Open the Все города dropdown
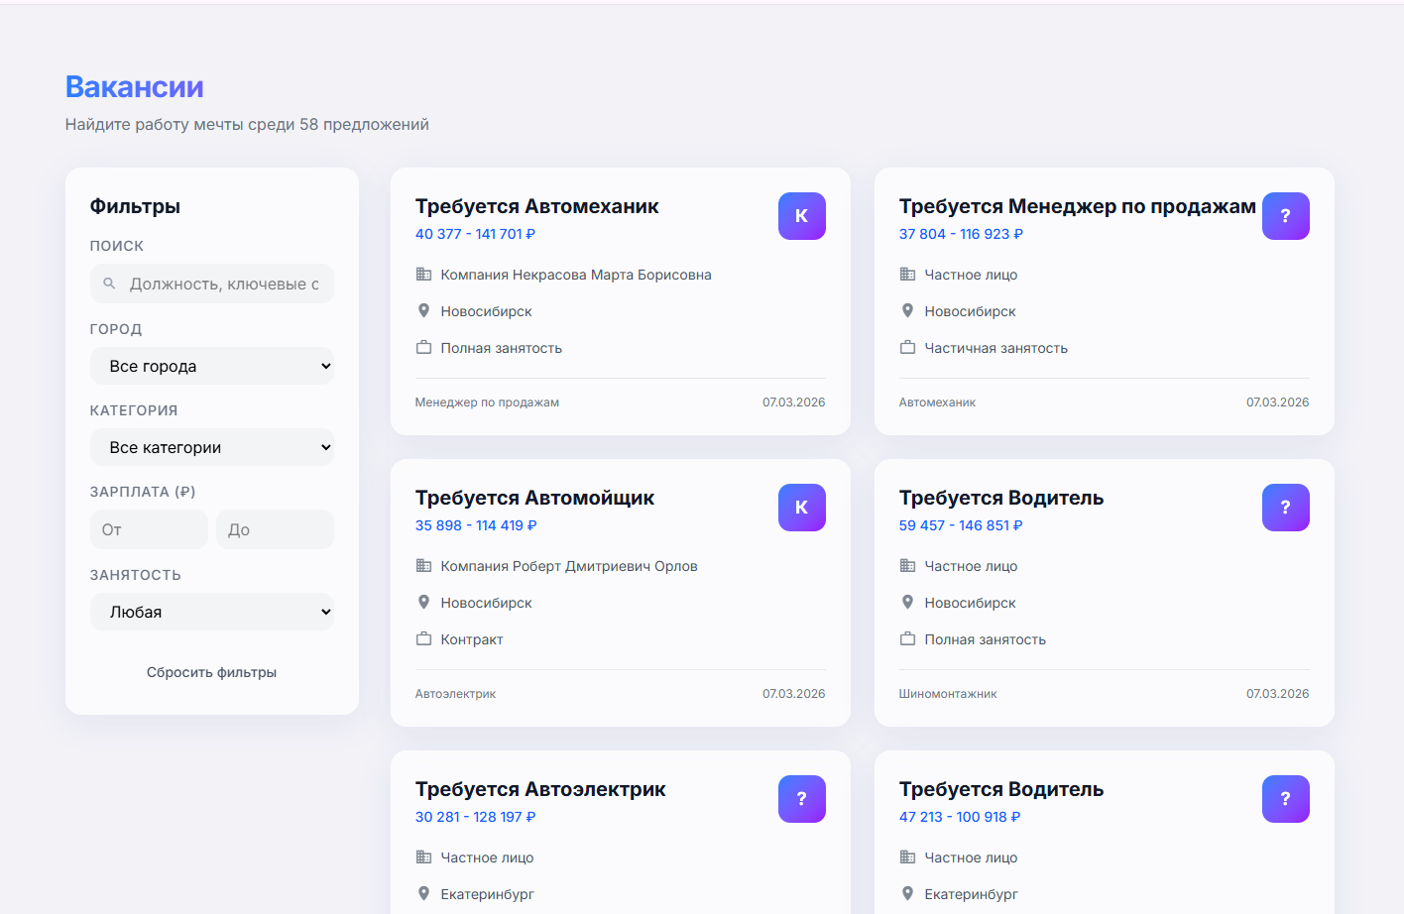1404x914 pixels. click(211, 366)
